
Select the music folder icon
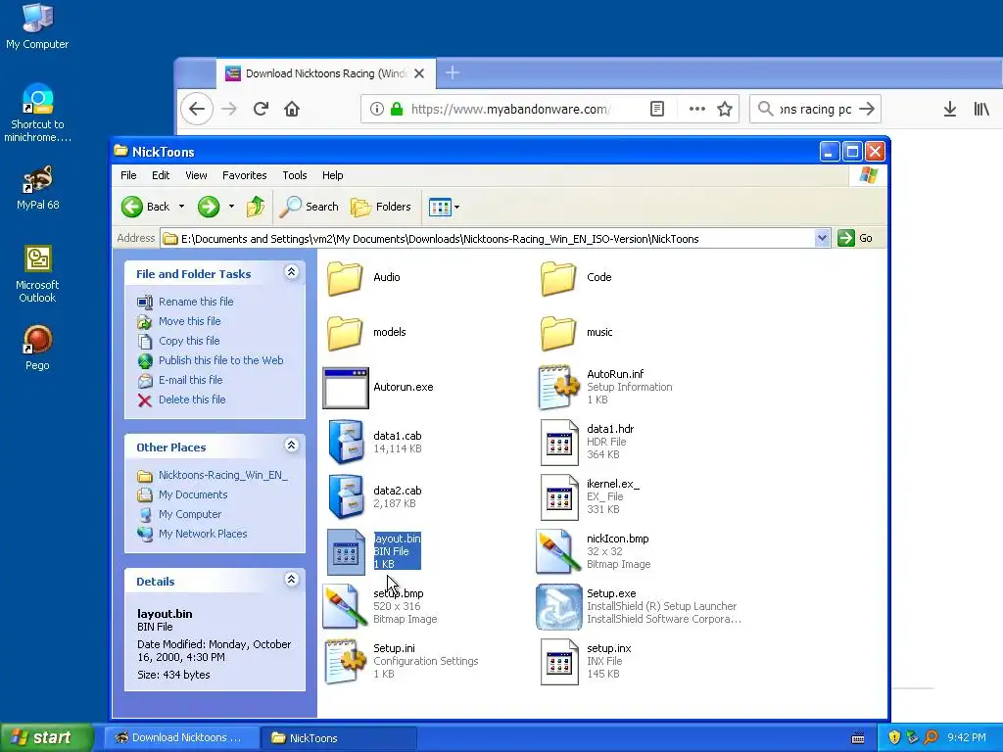click(x=558, y=333)
